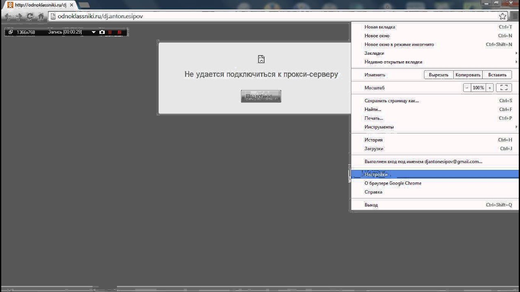
Task: Choose 'Выход' to exit Chrome
Action: click(435, 205)
